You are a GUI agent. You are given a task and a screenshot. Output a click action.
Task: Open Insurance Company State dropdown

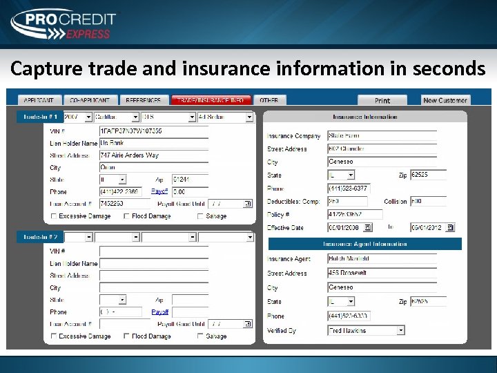(351, 175)
